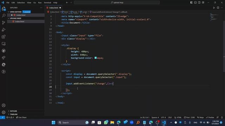Image resolution: width=225 pixels, height=126 pixels.
Task: Open the Accounts menu icon
Action: (x=4, y=105)
